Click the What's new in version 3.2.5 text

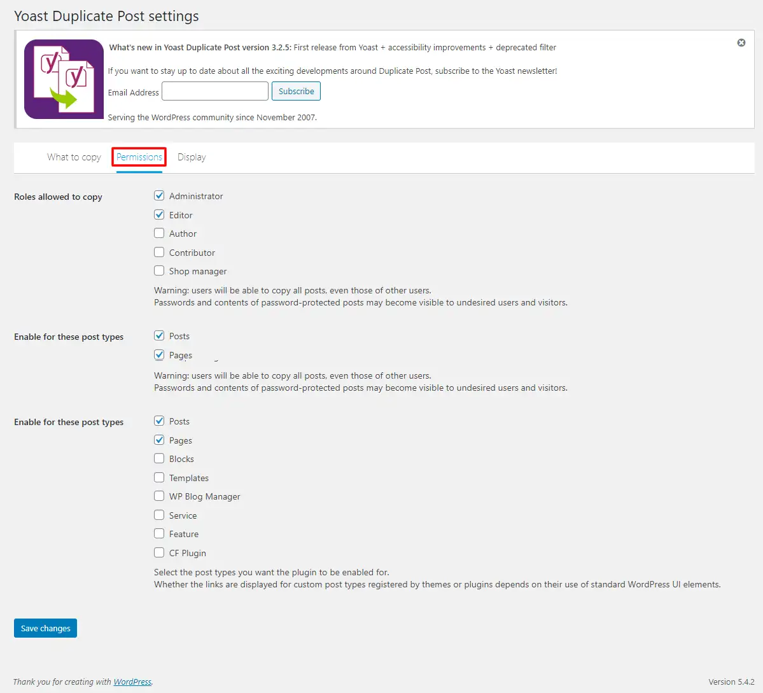pos(332,47)
